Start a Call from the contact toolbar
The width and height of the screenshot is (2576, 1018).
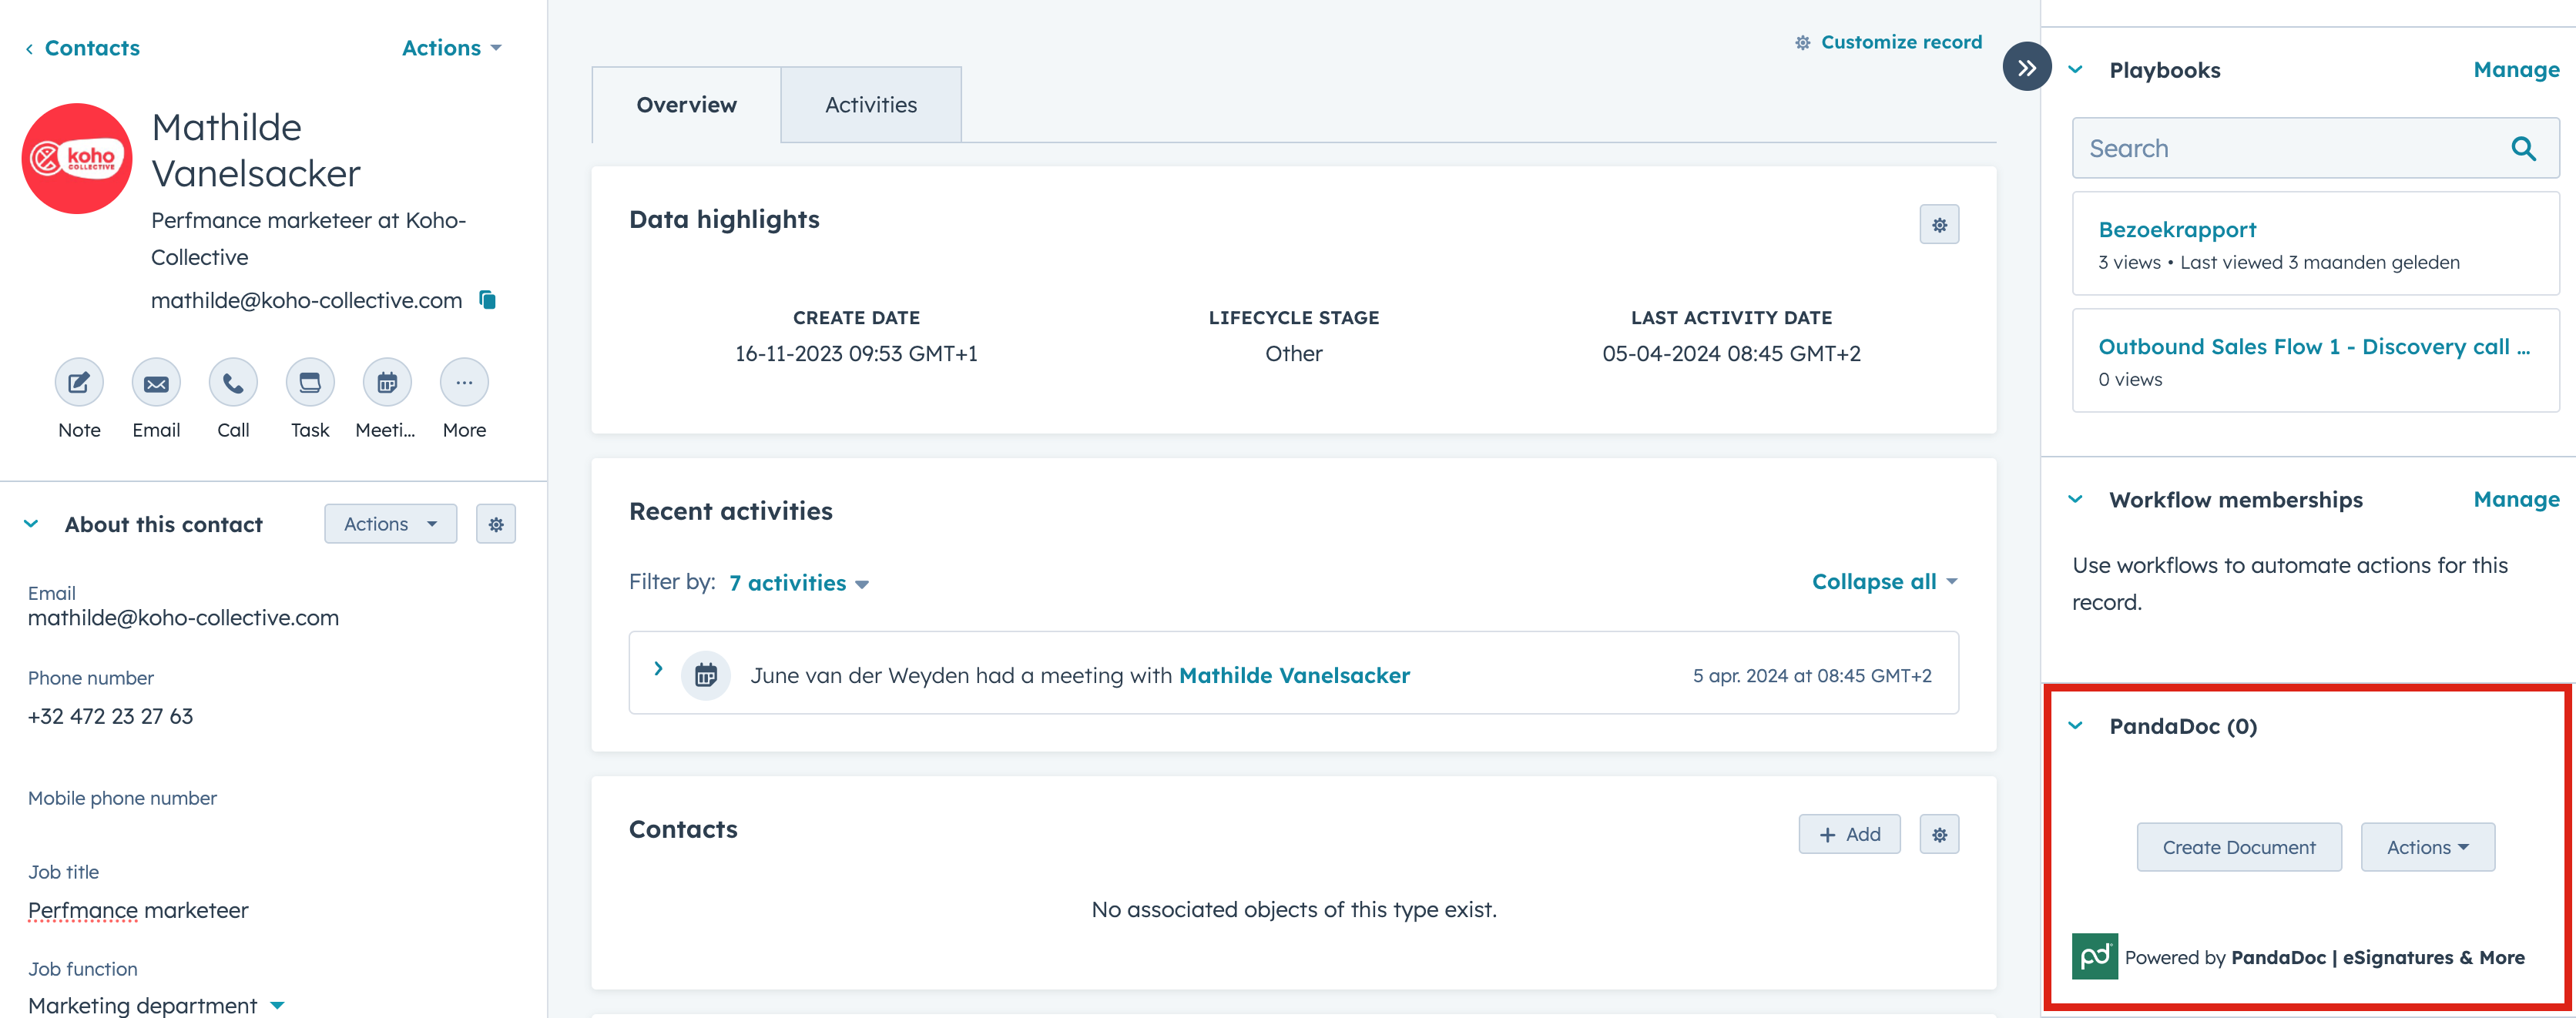click(232, 382)
